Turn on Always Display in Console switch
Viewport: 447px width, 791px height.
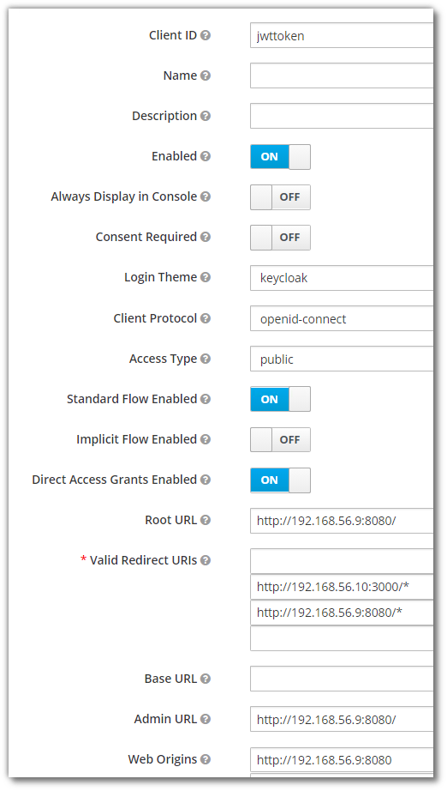point(280,197)
